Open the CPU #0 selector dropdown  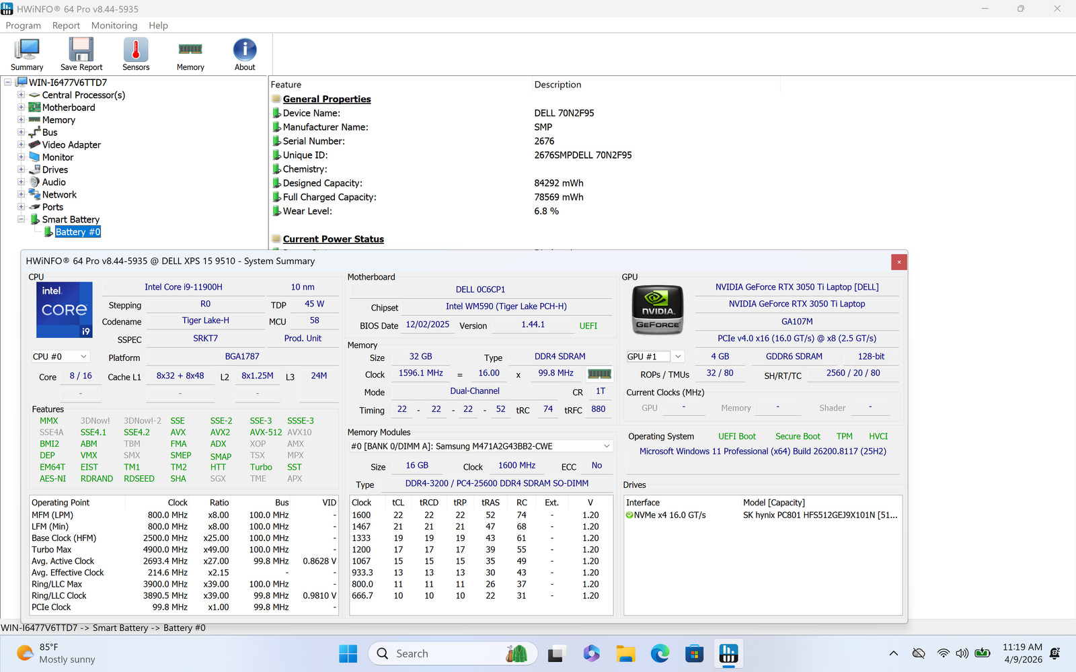[61, 357]
